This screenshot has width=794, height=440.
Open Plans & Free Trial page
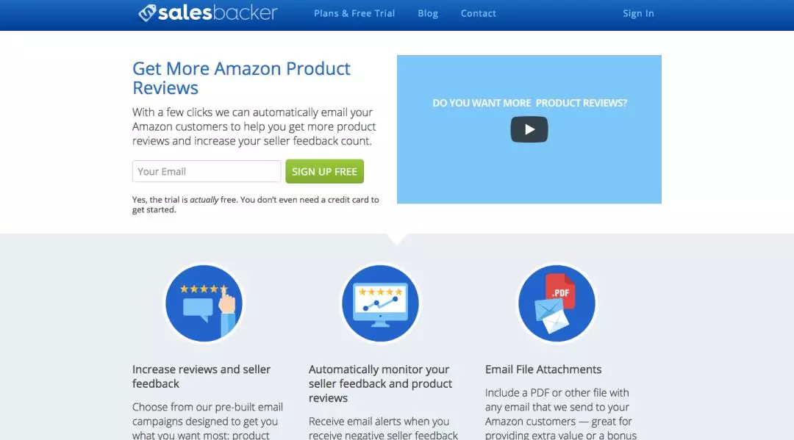click(354, 14)
